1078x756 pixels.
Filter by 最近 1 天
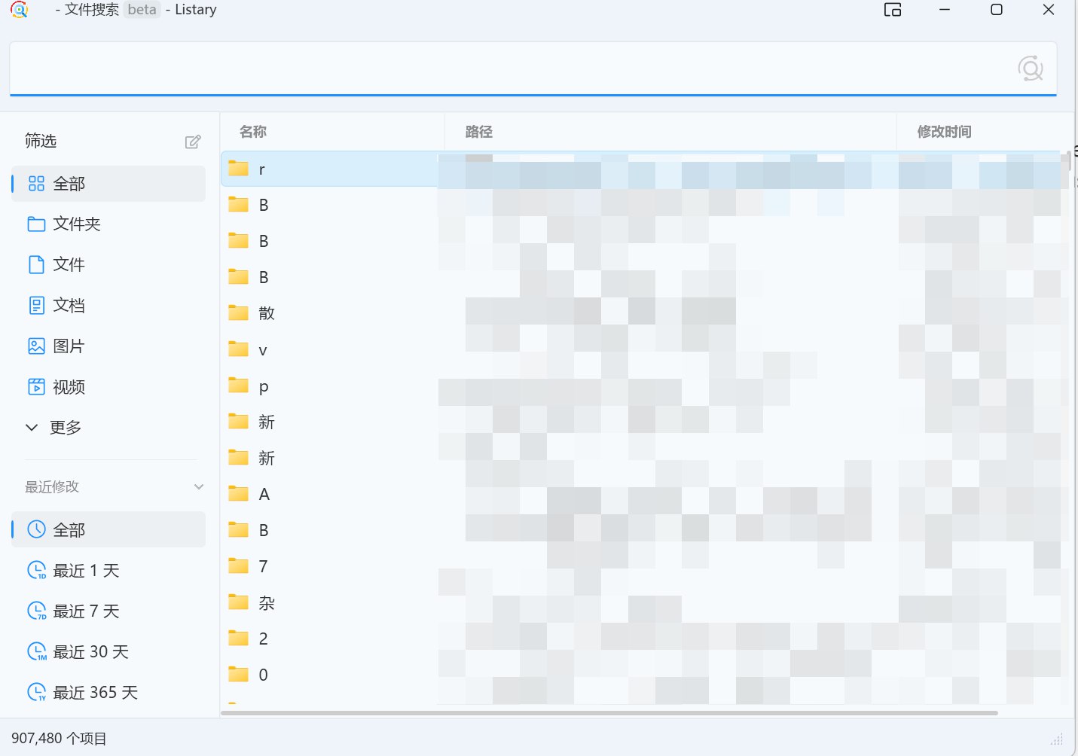point(85,571)
